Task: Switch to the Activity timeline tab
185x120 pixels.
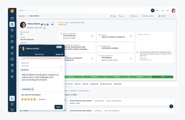Action: (x=68, y=84)
